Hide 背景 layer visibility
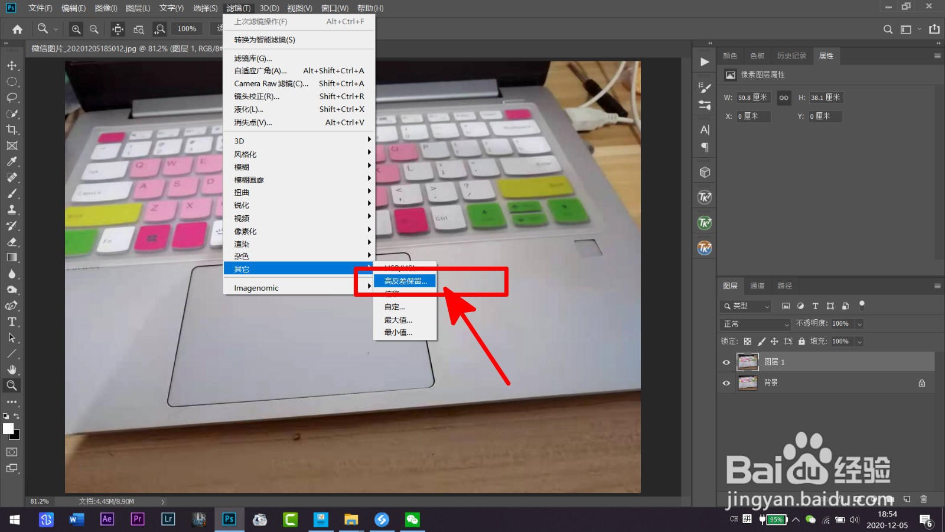The height and width of the screenshot is (532, 945). coord(726,383)
